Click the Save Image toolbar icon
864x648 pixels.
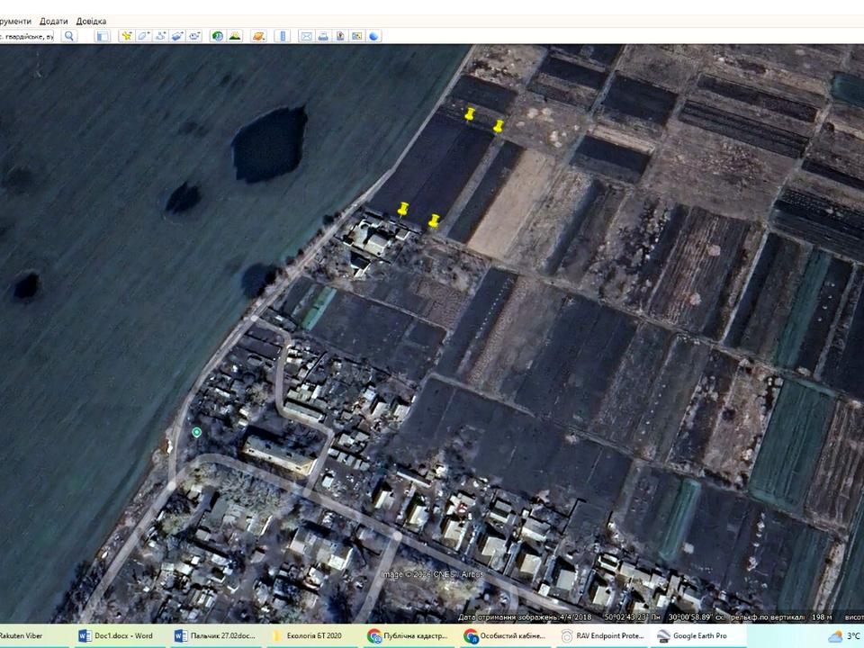coord(340,36)
